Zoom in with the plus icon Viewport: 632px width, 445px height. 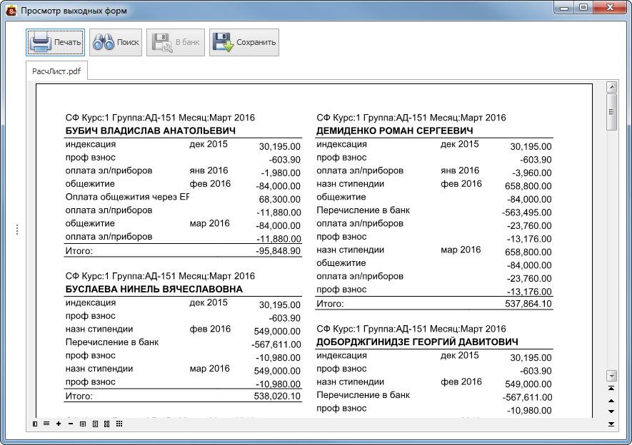[x=59, y=424]
